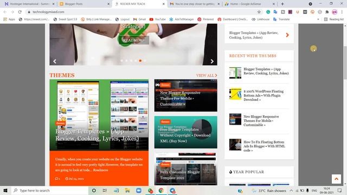Click the back-to-top arrow button
The width and height of the screenshot is (347, 195).
(336, 179)
